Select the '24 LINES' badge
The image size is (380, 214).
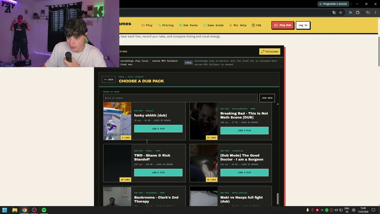[x=212, y=180]
